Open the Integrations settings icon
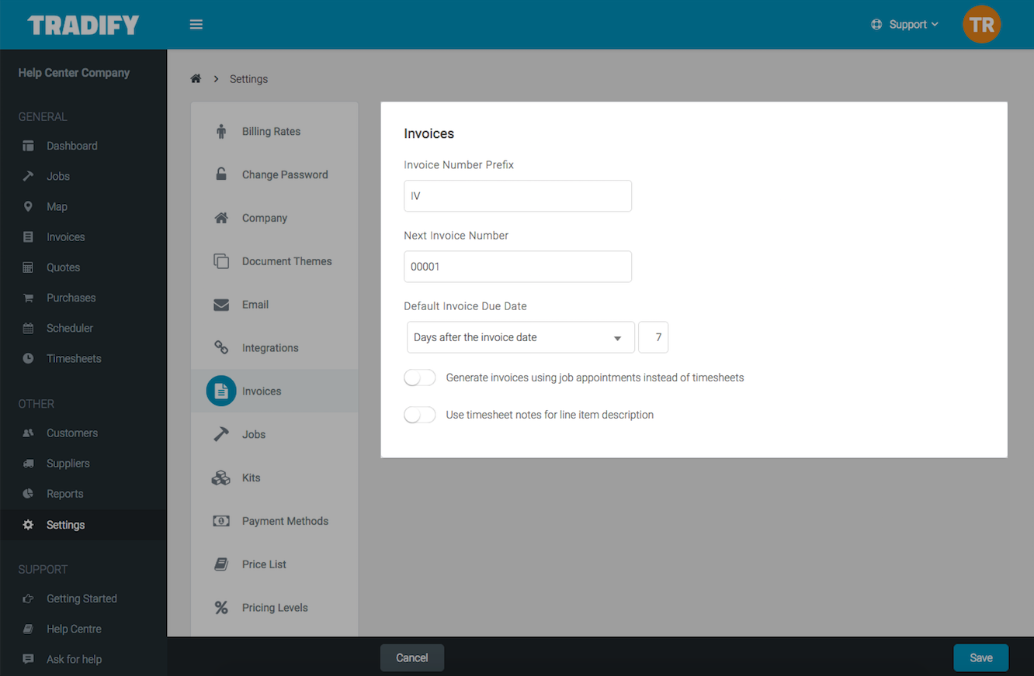 (x=221, y=347)
